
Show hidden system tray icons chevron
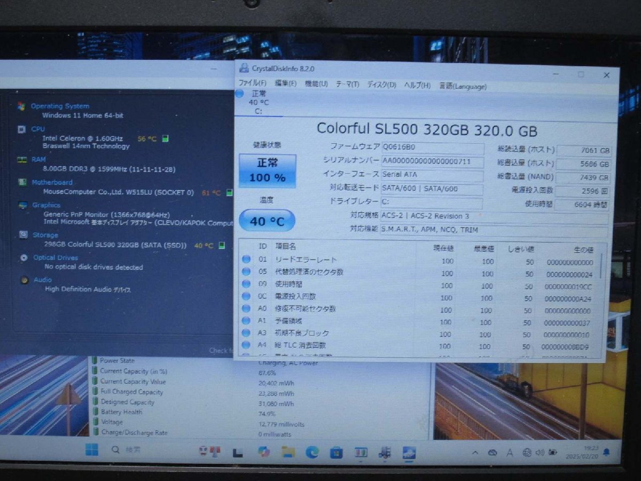click(474, 452)
